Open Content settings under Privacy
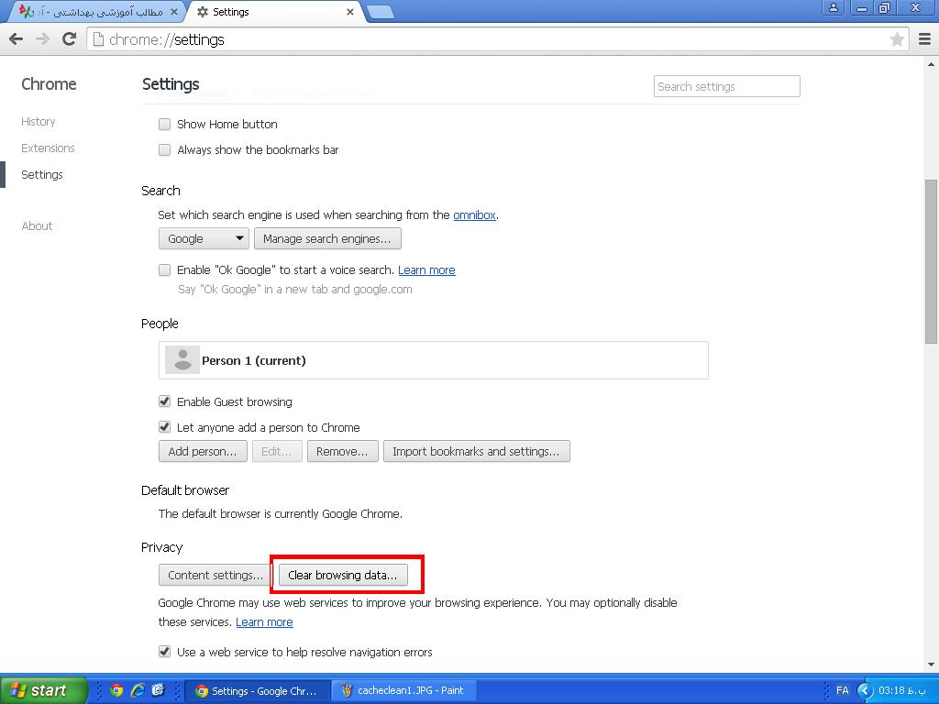The image size is (939, 704). (x=215, y=576)
